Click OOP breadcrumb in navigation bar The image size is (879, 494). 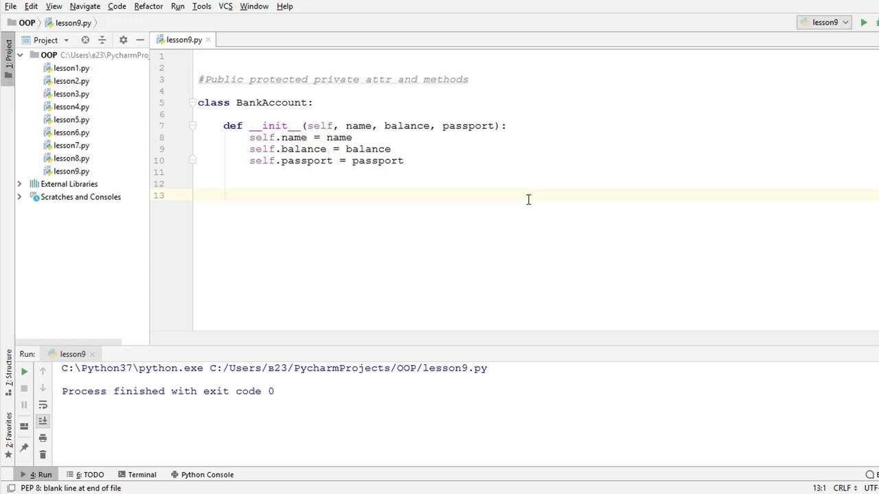[21, 23]
